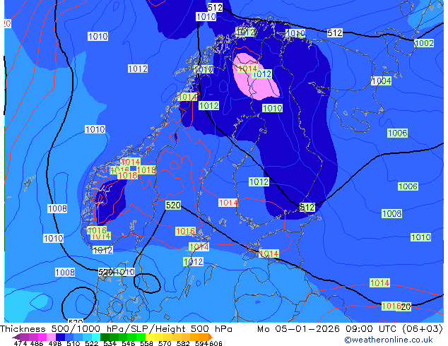Click the 1004 pressure label on the map
The width and height of the screenshot is (448, 346).
[x=382, y=80]
